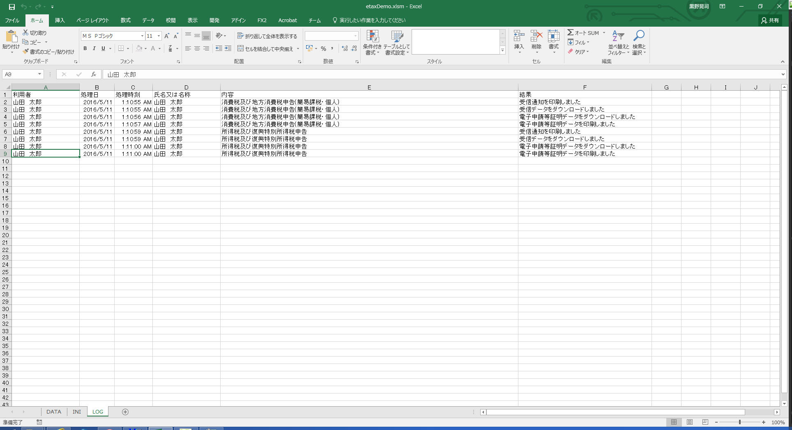
Task: Toggle wrap text (折り返して全体を表示する)
Action: 267,36
